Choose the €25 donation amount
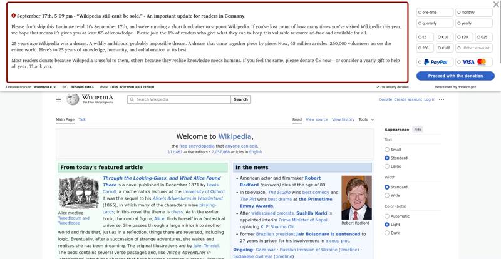Image resolution: width=501 pixels, height=259 pixels. click(x=483, y=37)
